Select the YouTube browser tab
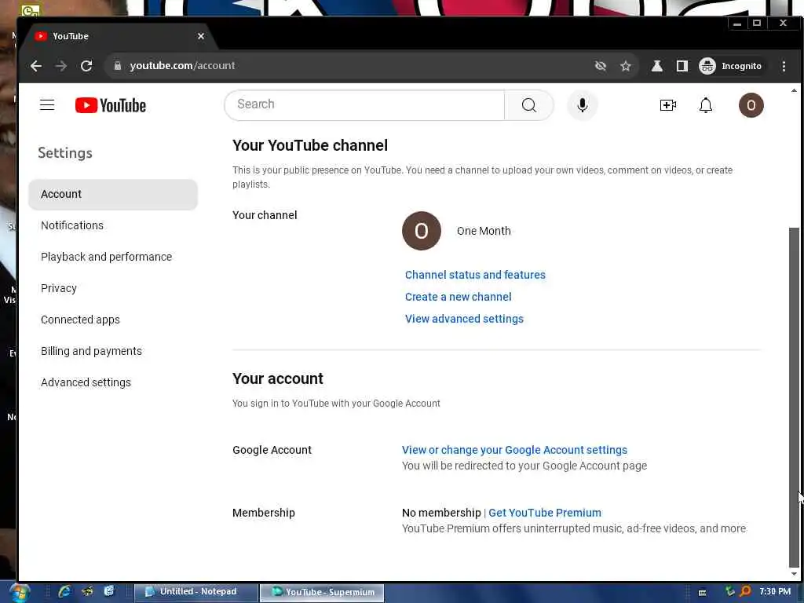The image size is (804, 603). coord(118,36)
